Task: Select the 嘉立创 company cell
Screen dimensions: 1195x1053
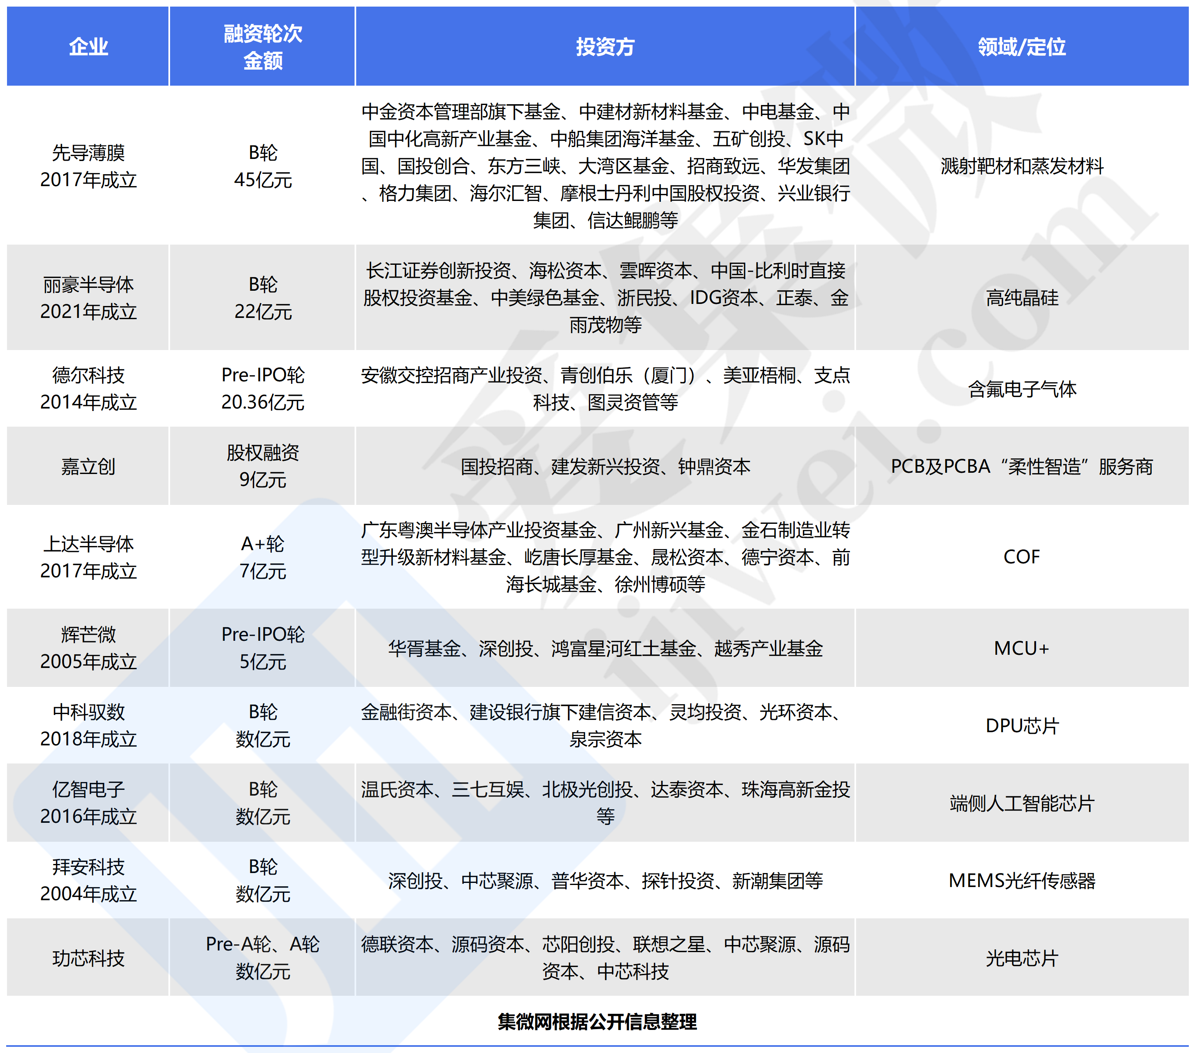Action: 88,466
